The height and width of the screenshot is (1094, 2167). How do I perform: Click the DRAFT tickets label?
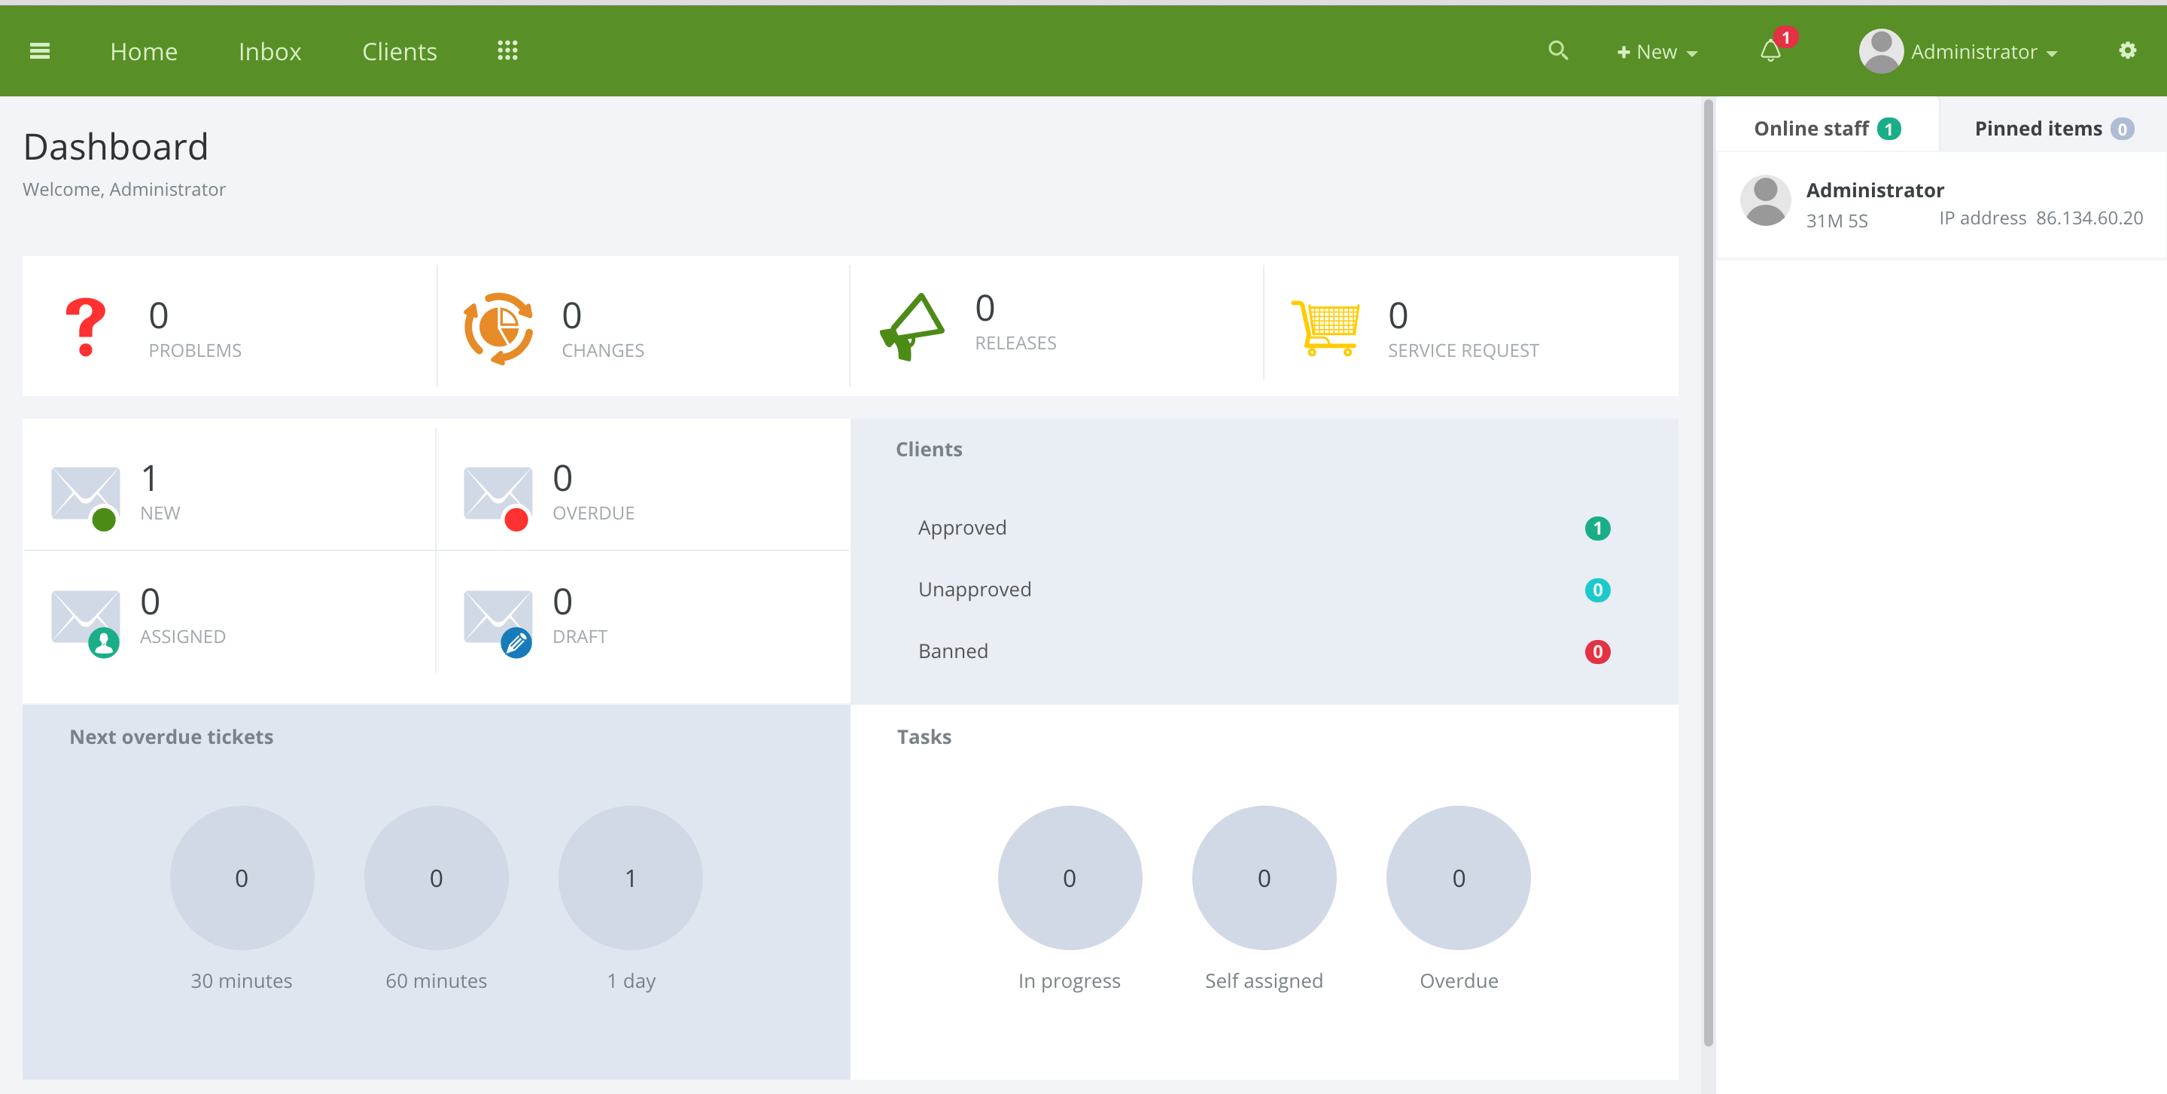tap(580, 637)
